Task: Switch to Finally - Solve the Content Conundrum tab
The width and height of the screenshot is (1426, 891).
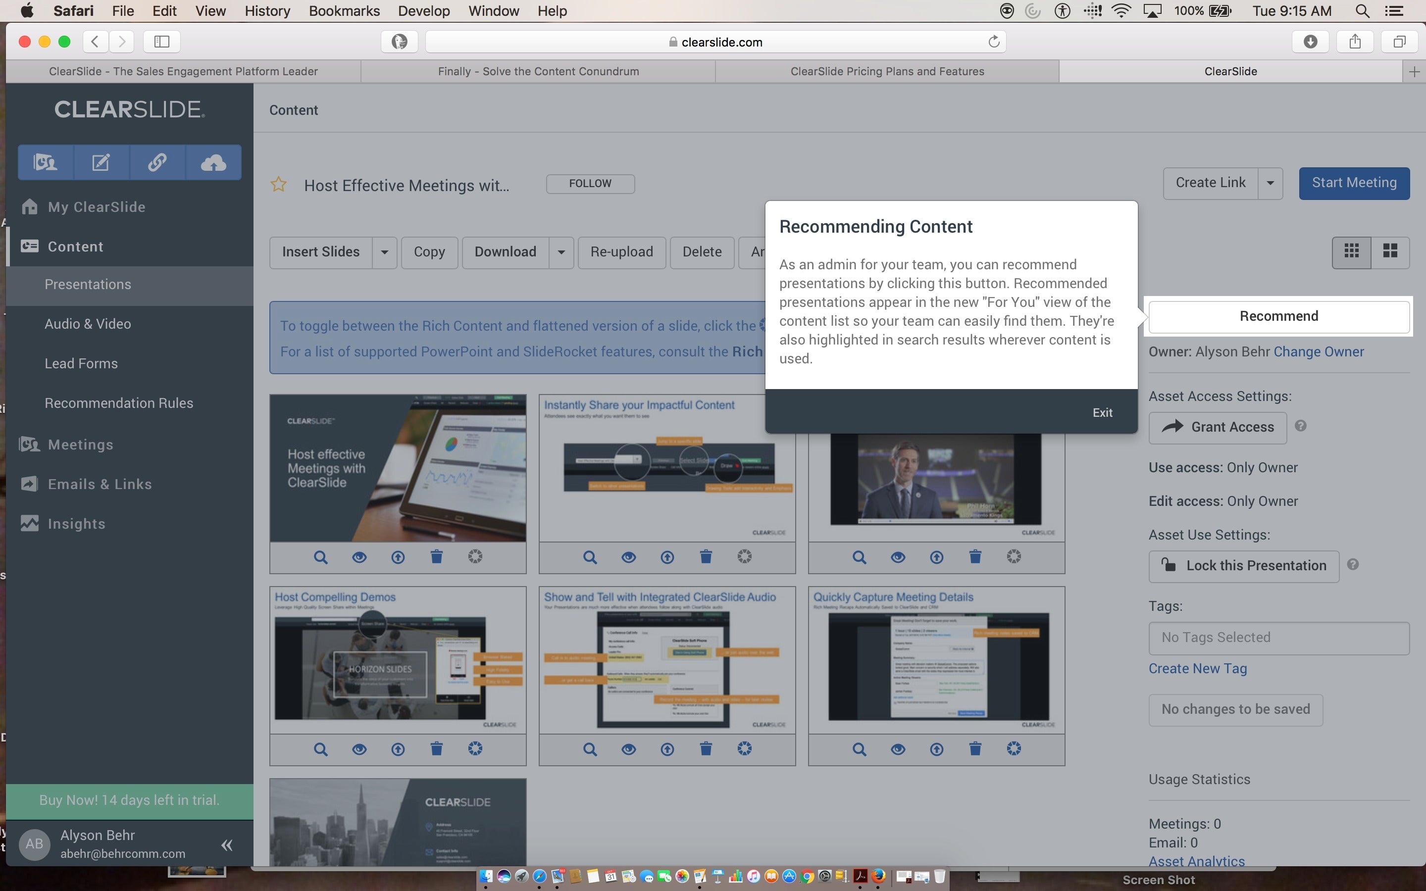Action: 538,71
